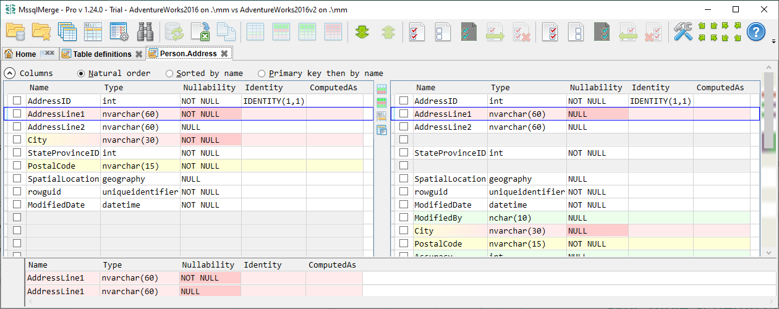Select Natural order radio button
Viewport: 779px width, 309px height.
click(x=81, y=73)
